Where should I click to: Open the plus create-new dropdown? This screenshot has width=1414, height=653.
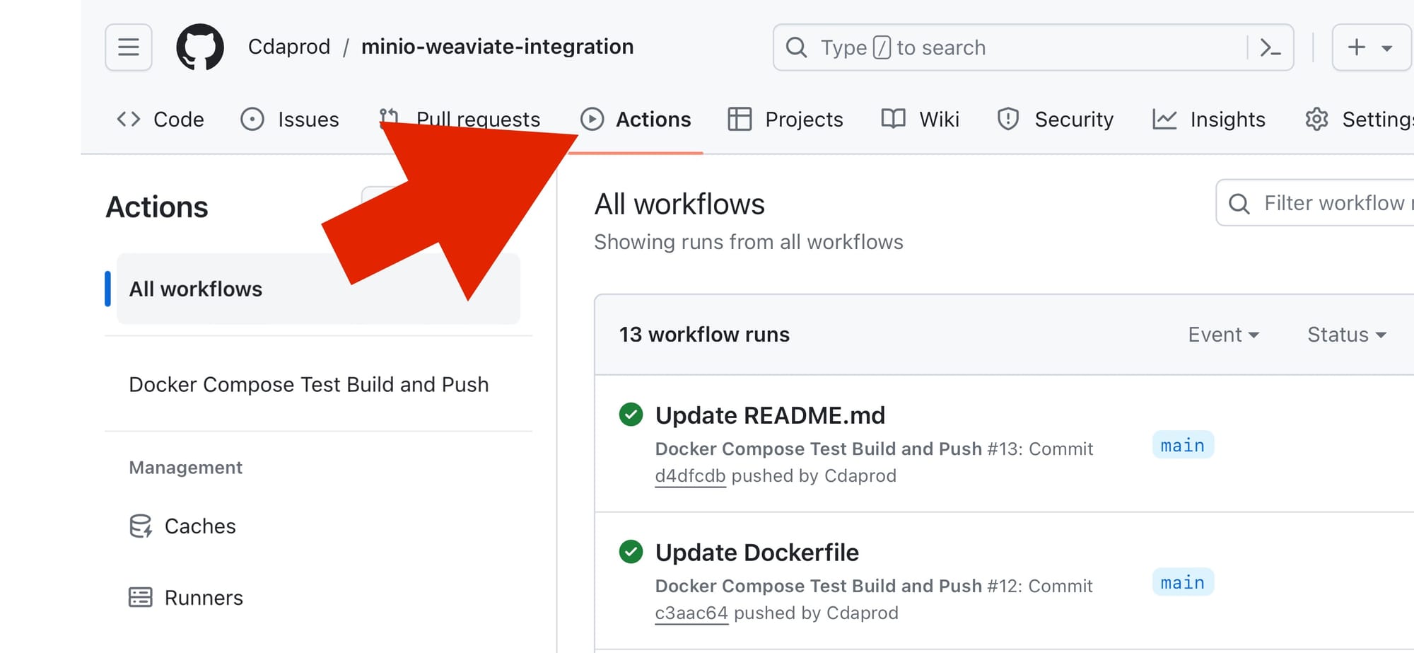tap(1369, 47)
